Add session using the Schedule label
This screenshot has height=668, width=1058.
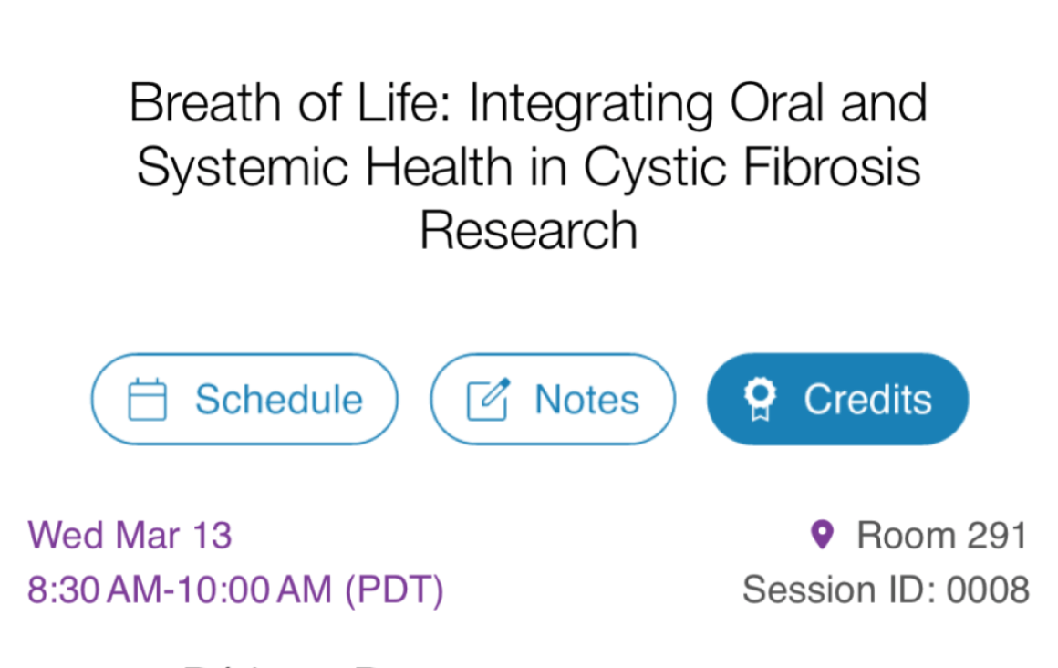(279, 399)
